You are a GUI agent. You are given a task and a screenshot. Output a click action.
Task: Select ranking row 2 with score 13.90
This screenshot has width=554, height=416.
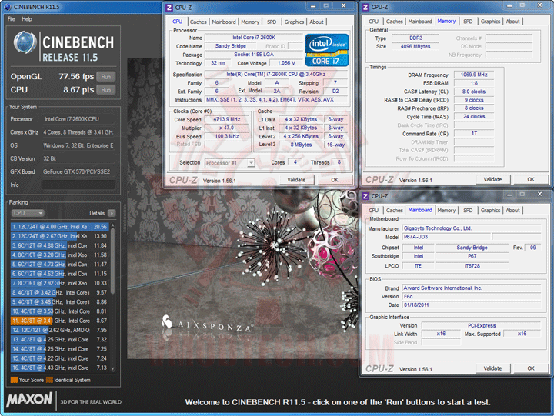[60, 236]
